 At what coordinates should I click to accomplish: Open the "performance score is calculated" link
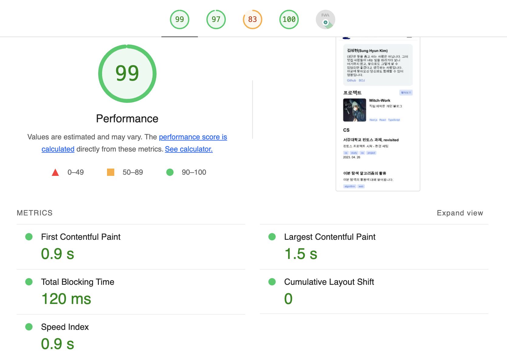click(193, 137)
